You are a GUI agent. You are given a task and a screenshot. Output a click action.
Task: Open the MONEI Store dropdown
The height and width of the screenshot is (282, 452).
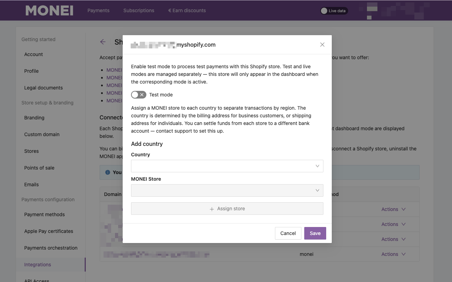click(x=227, y=190)
